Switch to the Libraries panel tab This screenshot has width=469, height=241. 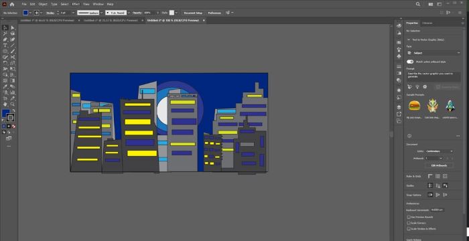pyautogui.click(x=427, y=23)
